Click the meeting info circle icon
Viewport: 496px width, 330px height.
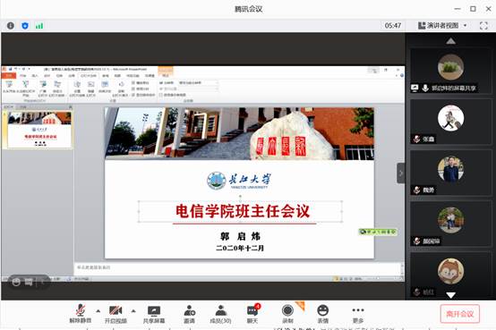[x=11, y=26]
